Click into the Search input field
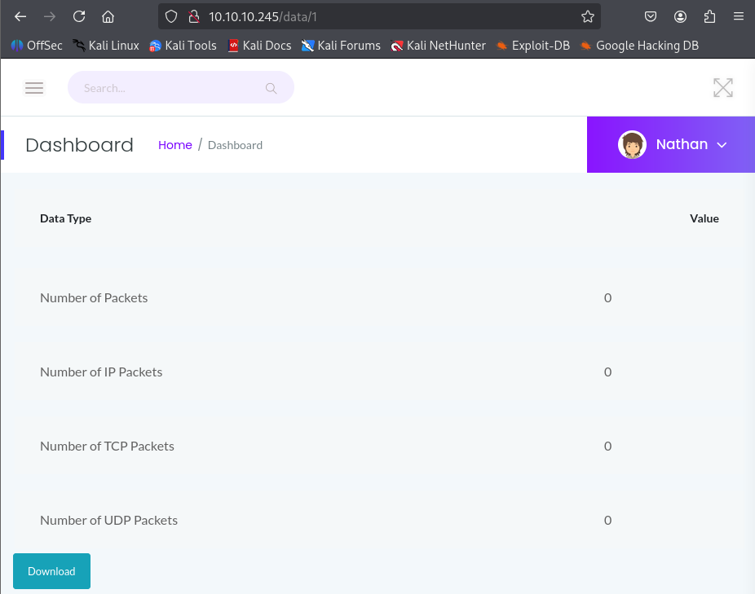Image resolution: width=755 pixels, height=594 pixels. tap(167, 88)
